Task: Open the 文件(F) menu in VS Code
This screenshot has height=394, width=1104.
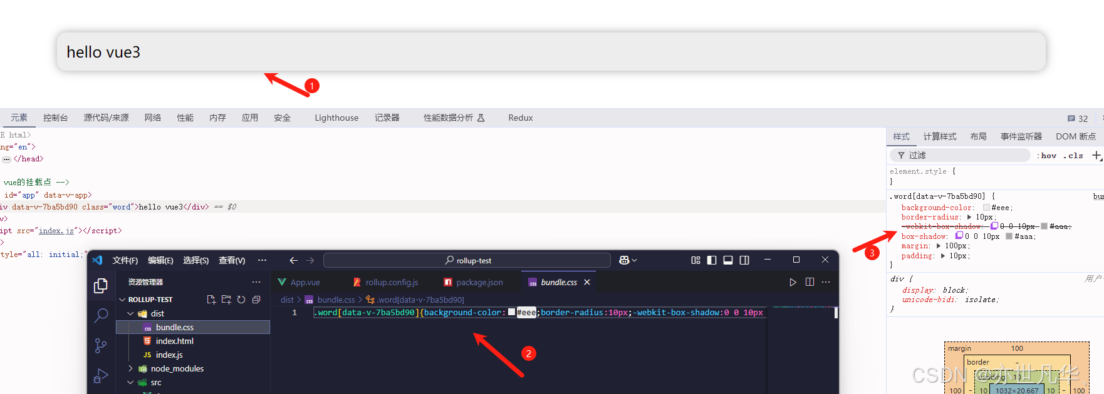Action: [125, 260]
